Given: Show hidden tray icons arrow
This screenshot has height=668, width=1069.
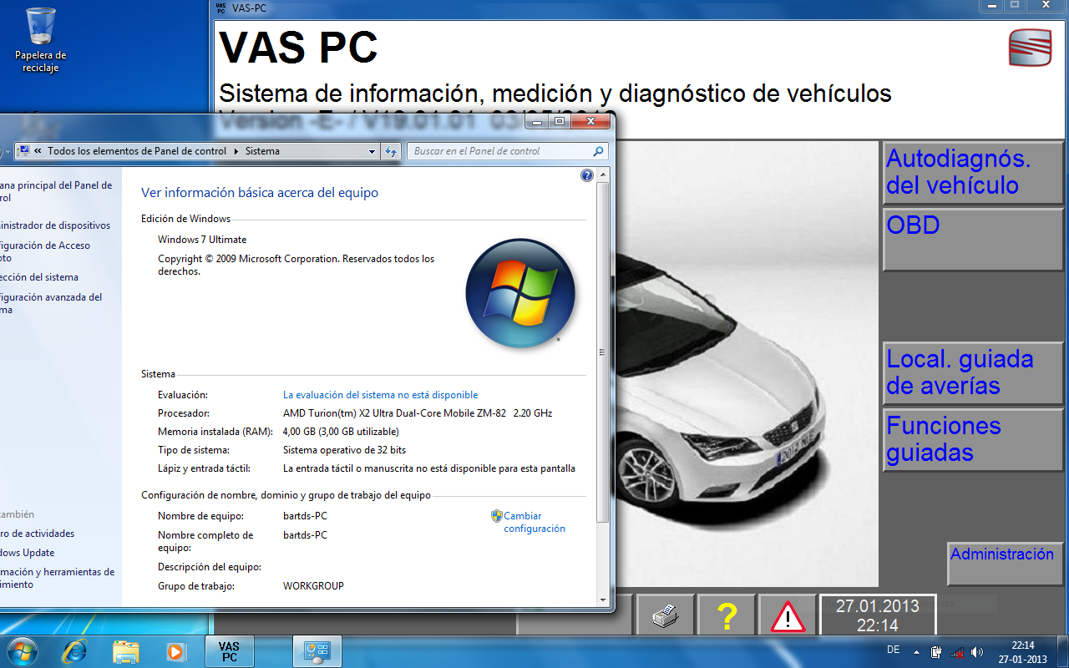Looking at the screenshot, I should [x=917, y=651].
